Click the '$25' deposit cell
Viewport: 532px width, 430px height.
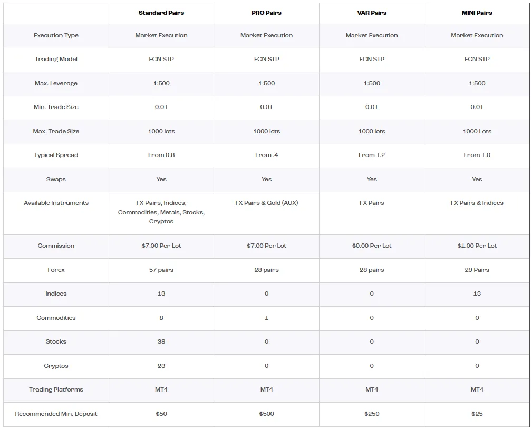(477, 414)
